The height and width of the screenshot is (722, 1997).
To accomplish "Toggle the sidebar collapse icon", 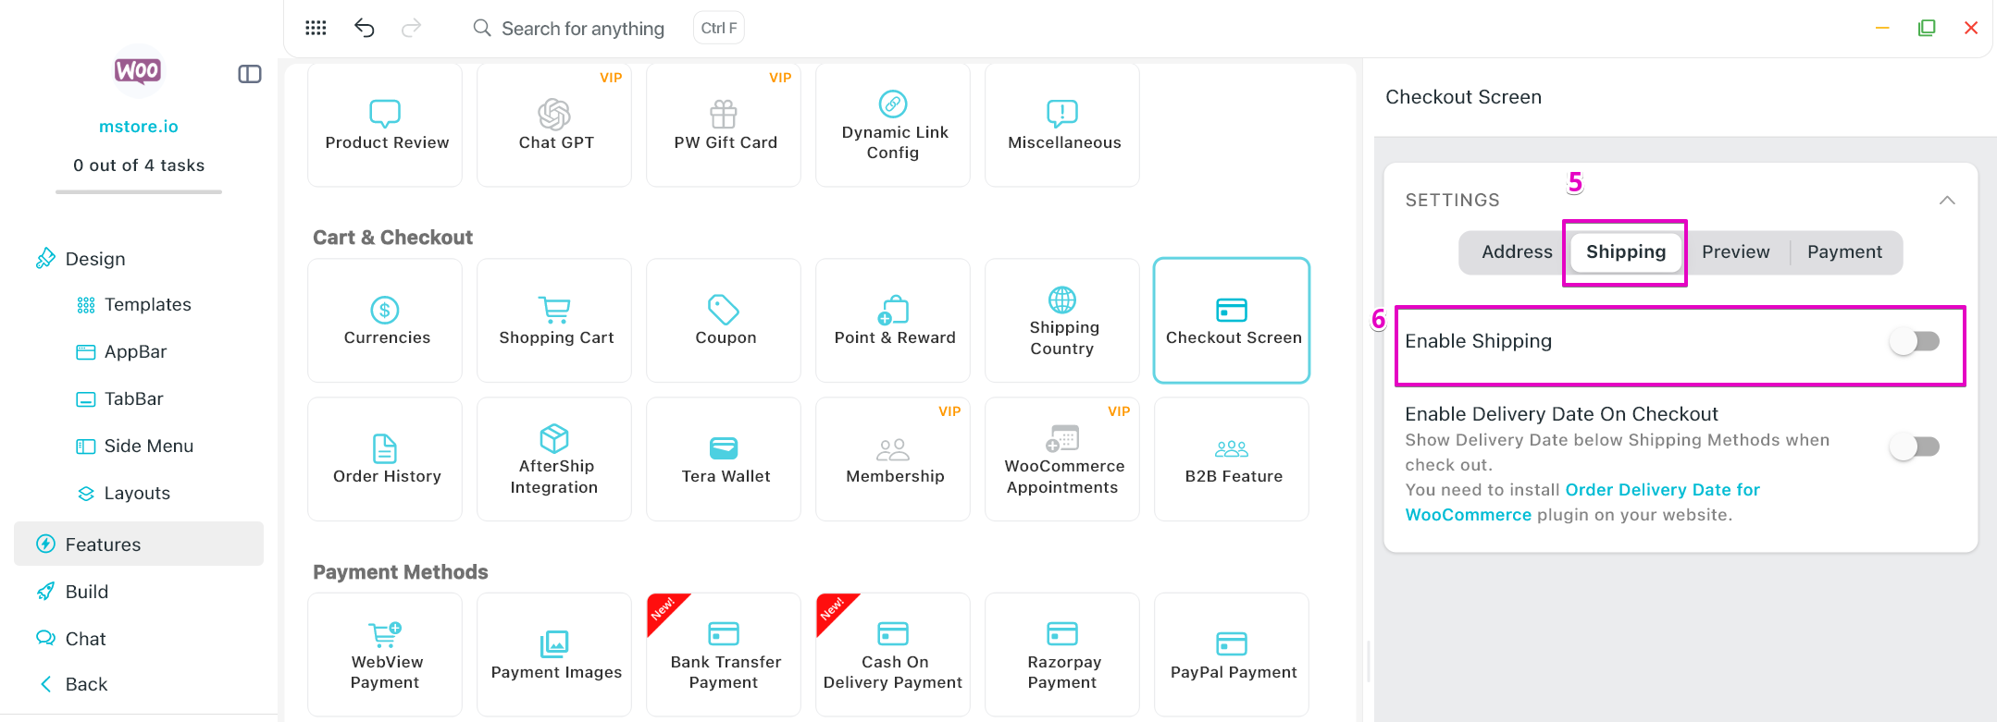I will tap(250, 74).
